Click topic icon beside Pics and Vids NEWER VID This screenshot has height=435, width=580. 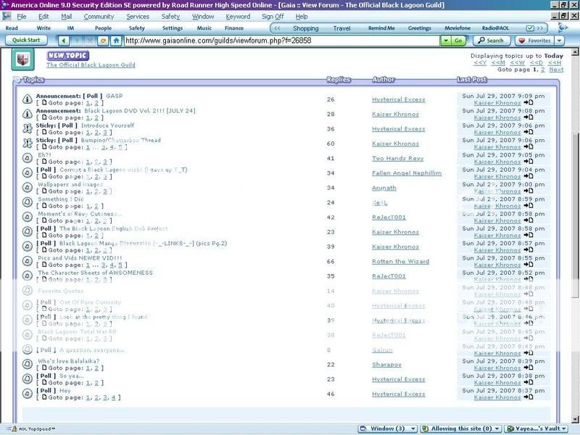[28, 261]
